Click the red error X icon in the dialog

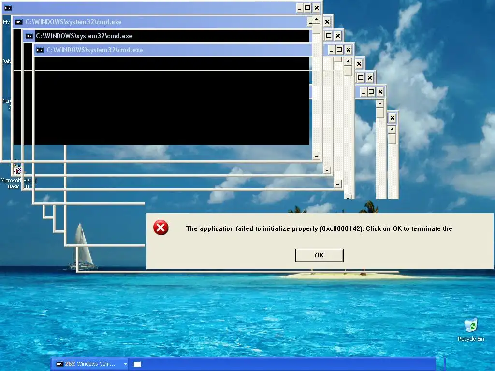[160, 228]
